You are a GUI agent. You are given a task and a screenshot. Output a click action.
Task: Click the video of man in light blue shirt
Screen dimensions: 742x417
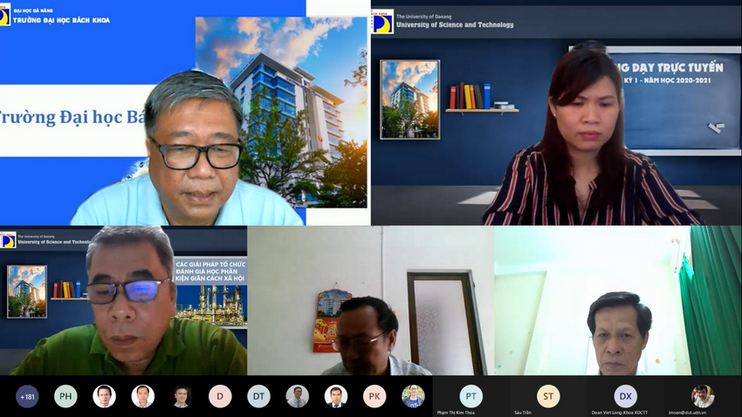coord(185,113)
